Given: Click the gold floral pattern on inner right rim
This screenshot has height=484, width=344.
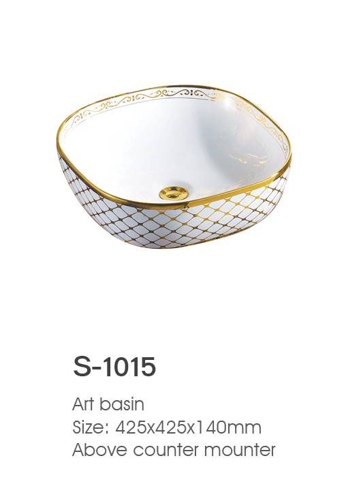Looking at the screenshot, I should [266, 122].
